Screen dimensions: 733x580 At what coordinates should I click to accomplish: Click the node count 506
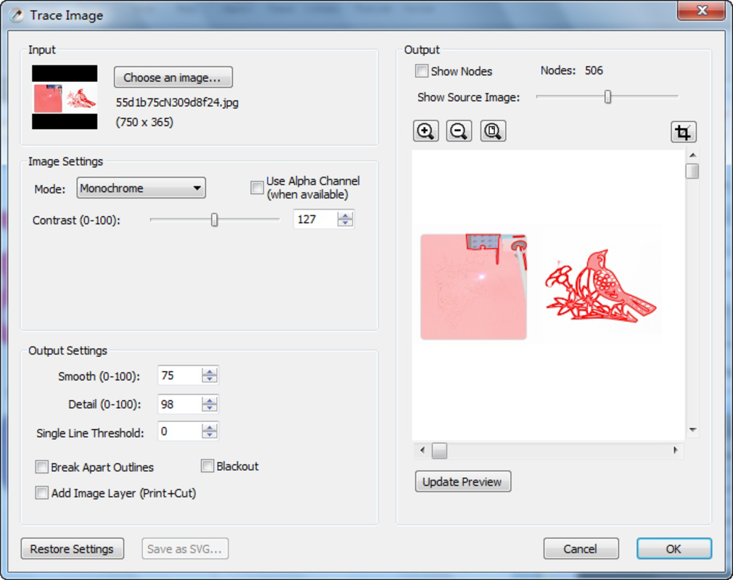(594, 70)
